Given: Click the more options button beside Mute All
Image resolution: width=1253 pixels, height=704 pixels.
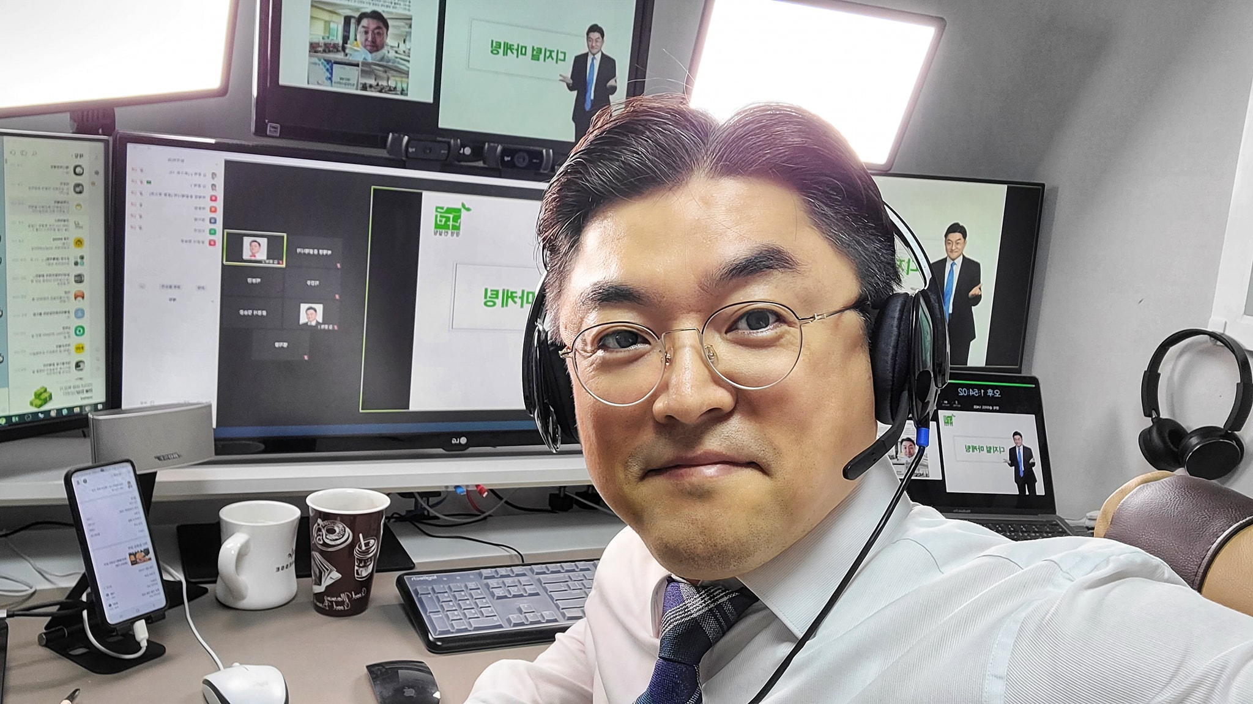Looking at the screenshot, I should 143,286.
